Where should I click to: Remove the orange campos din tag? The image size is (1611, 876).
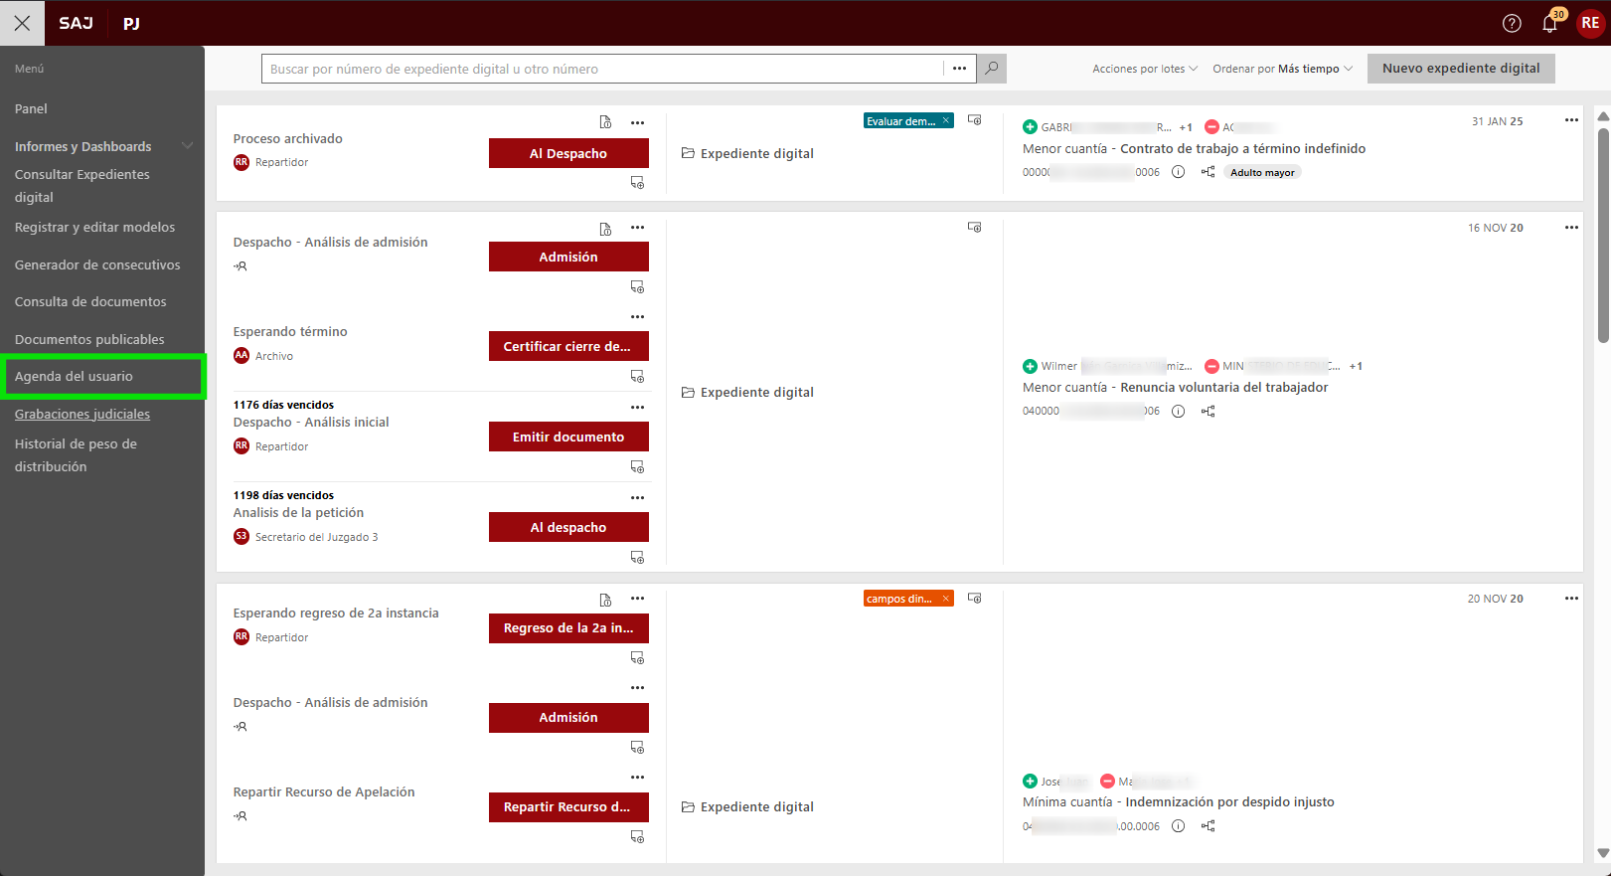tap(946, 599)
